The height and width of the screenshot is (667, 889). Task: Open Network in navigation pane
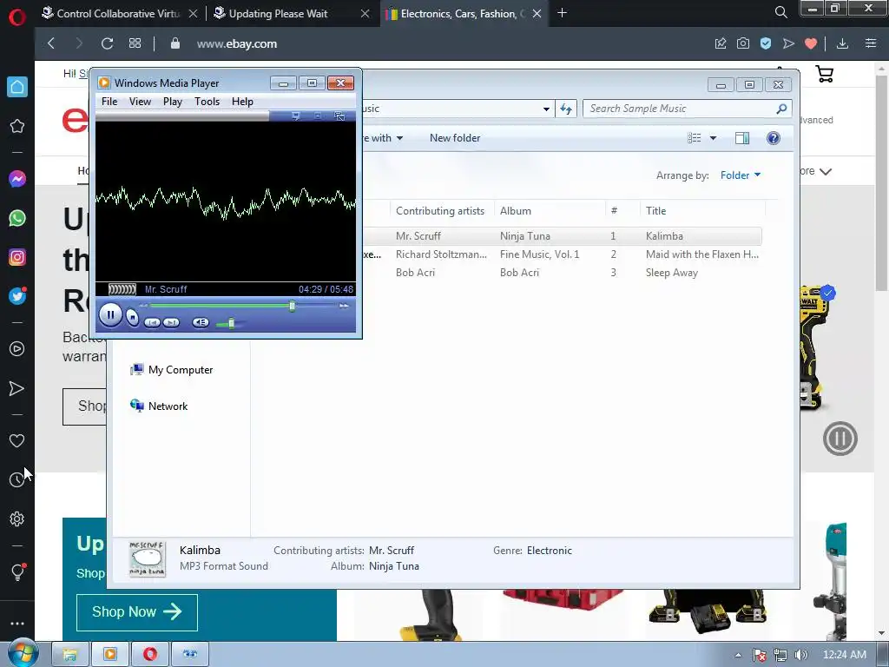tap(160, 406)
